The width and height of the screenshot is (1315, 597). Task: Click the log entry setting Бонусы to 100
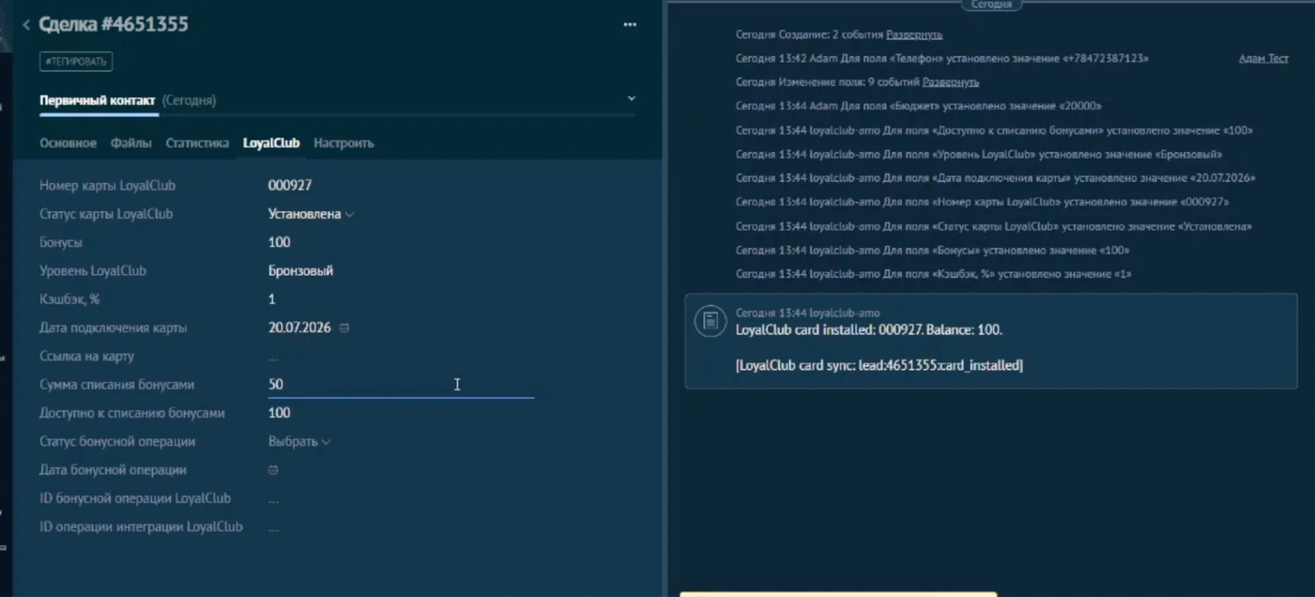tap(932, 250)
